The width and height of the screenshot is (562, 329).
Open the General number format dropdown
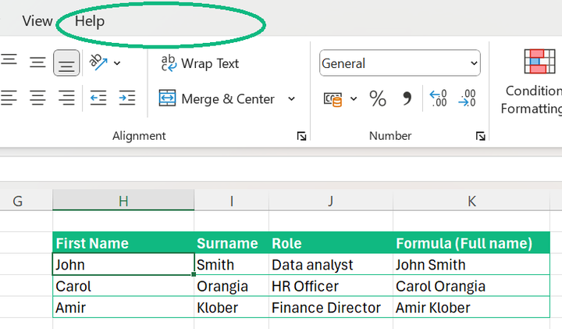[400, 63]
